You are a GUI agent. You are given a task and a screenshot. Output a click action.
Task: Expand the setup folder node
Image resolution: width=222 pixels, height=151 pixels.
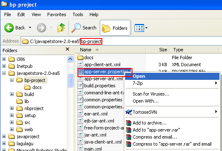coord(12,115)
